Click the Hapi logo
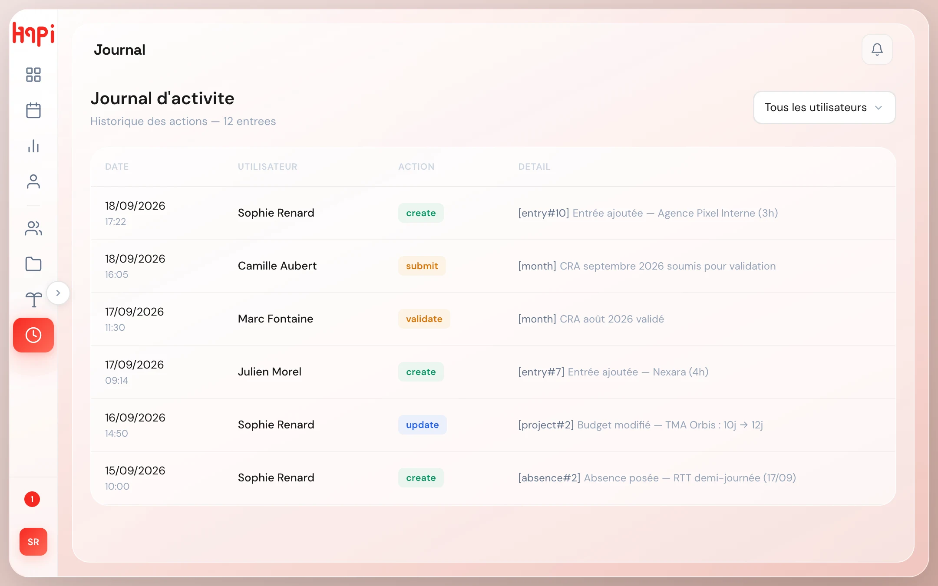 [33, 34]
